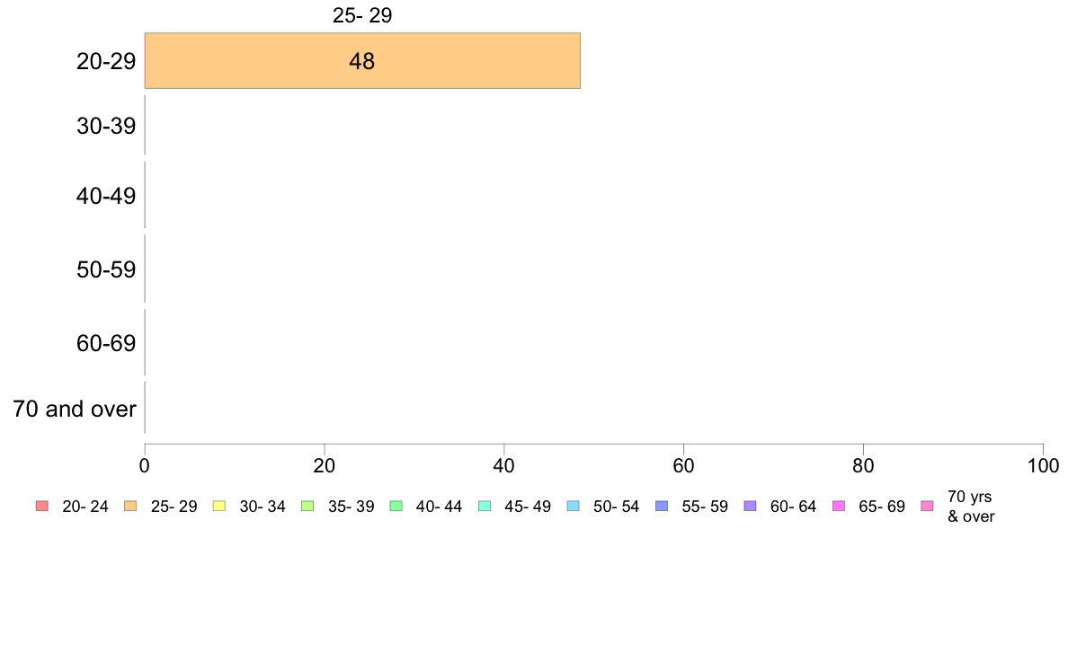
Task: Click the orange bar showing 48
Action: 362,60
